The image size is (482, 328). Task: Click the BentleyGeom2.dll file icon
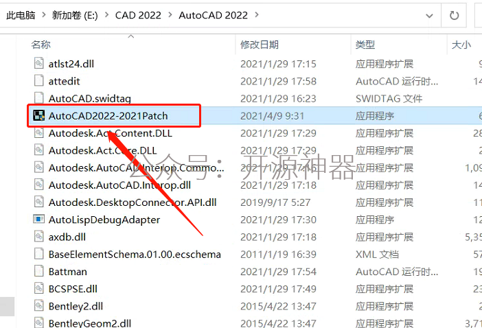click(x=38, y=323)
